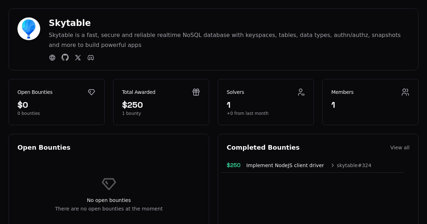Click the gift icon on Total Awarded card

coord(196,92)
